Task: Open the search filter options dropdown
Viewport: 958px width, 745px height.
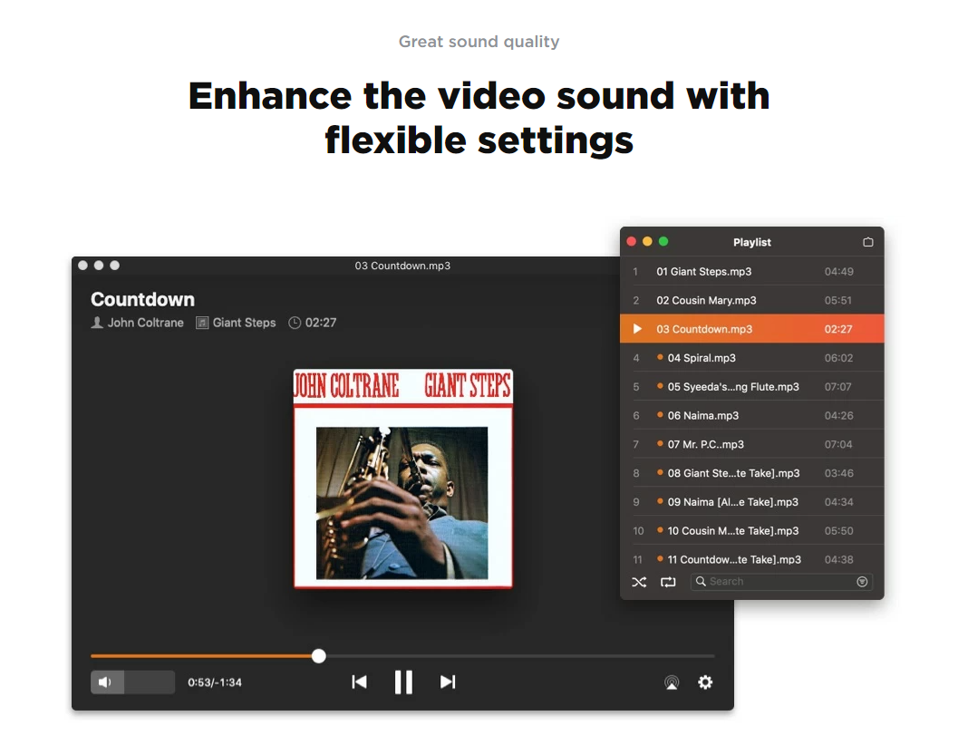Action: click(862, 582)
